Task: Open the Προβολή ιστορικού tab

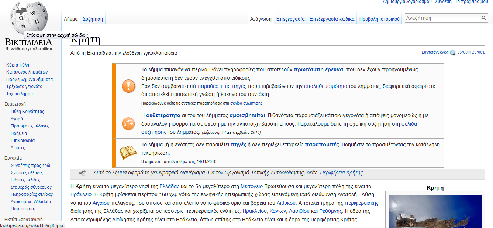Action: 379,19
